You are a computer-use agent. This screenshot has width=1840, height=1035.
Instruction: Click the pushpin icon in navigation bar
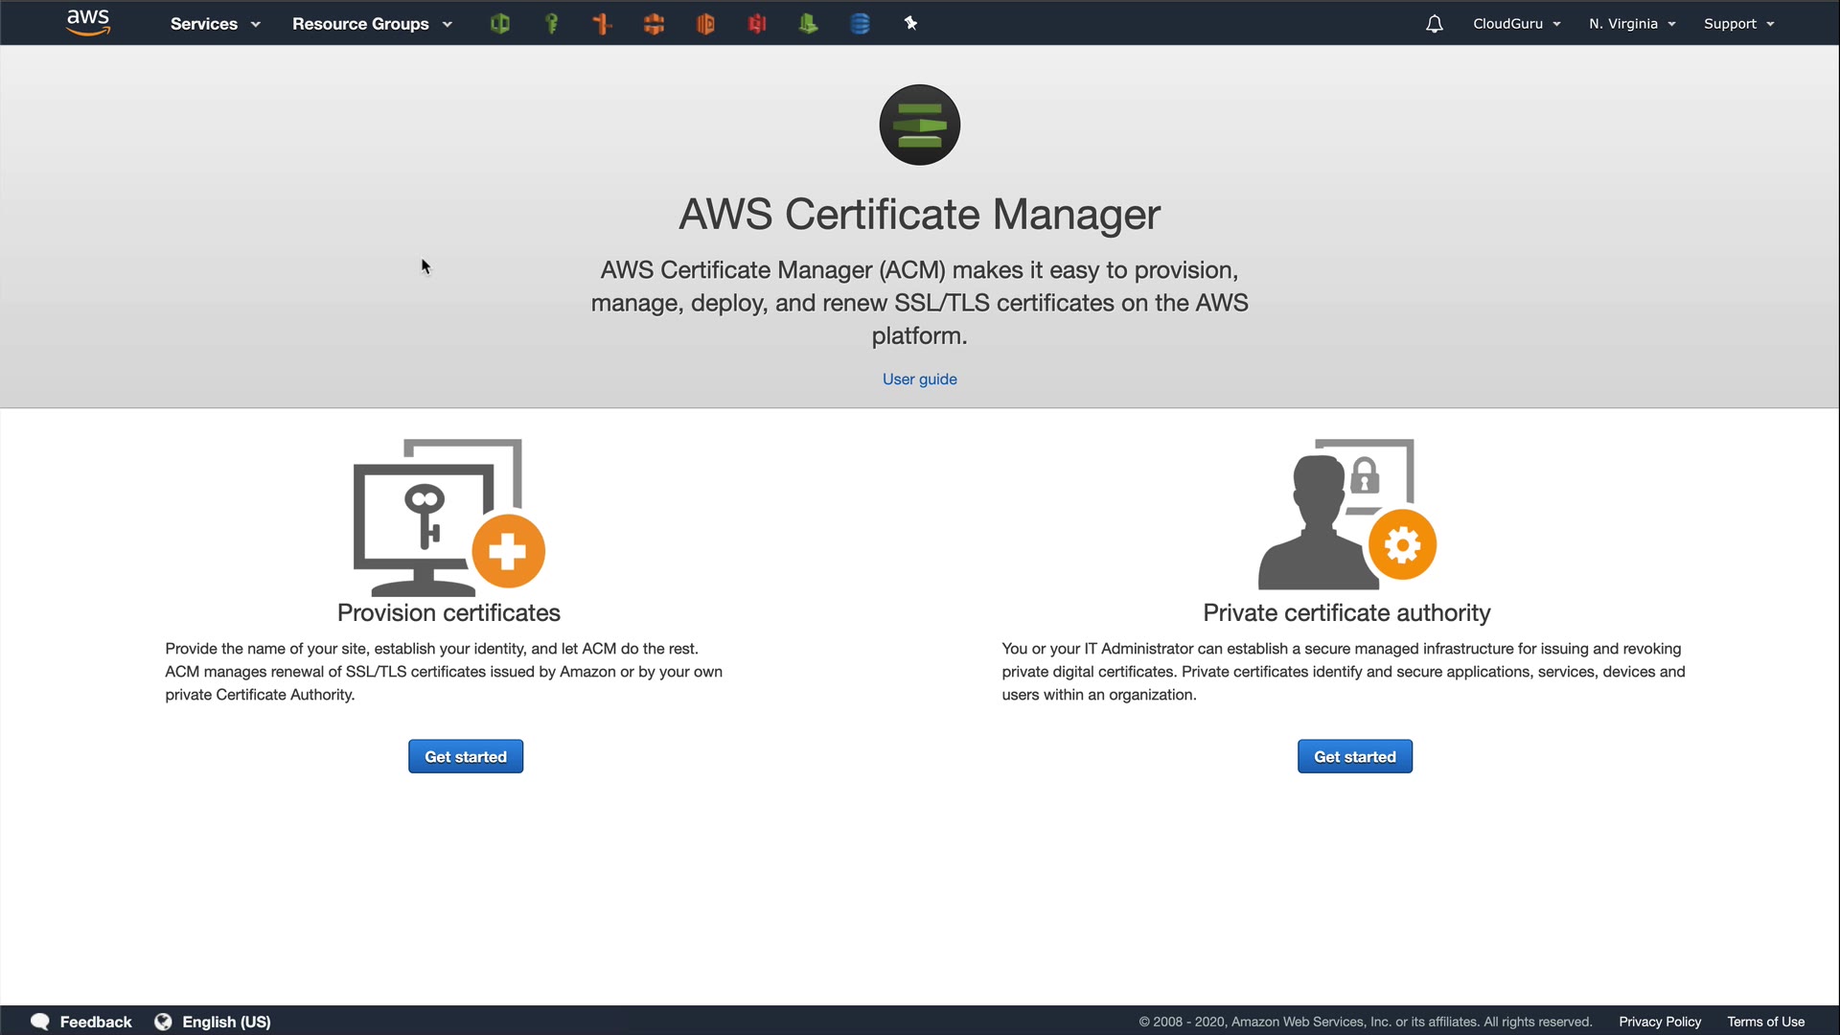[910, 24]
